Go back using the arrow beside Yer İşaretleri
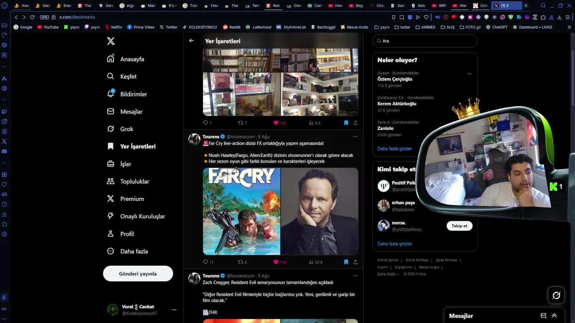Screen dimensions: 575x323 (191, 40)
